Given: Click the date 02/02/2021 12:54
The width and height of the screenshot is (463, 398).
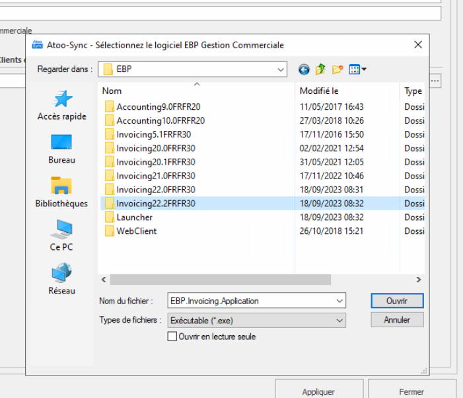Looking at the screenshot, I should point(332,148).
